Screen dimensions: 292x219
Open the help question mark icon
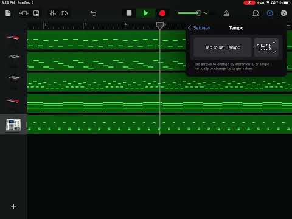[x=283, y=13]
